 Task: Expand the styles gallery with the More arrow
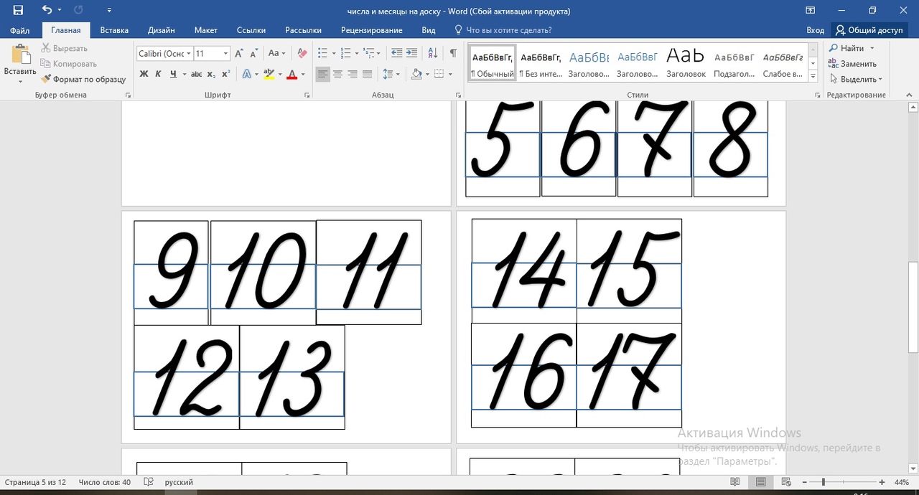point(813,76)
